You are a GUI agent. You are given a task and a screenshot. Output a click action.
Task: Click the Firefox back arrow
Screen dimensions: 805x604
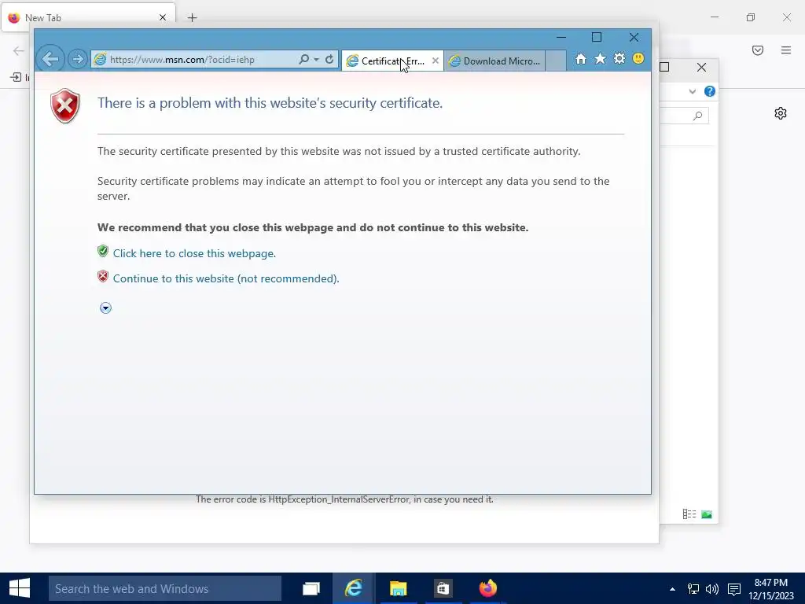(x=19, y=50)
